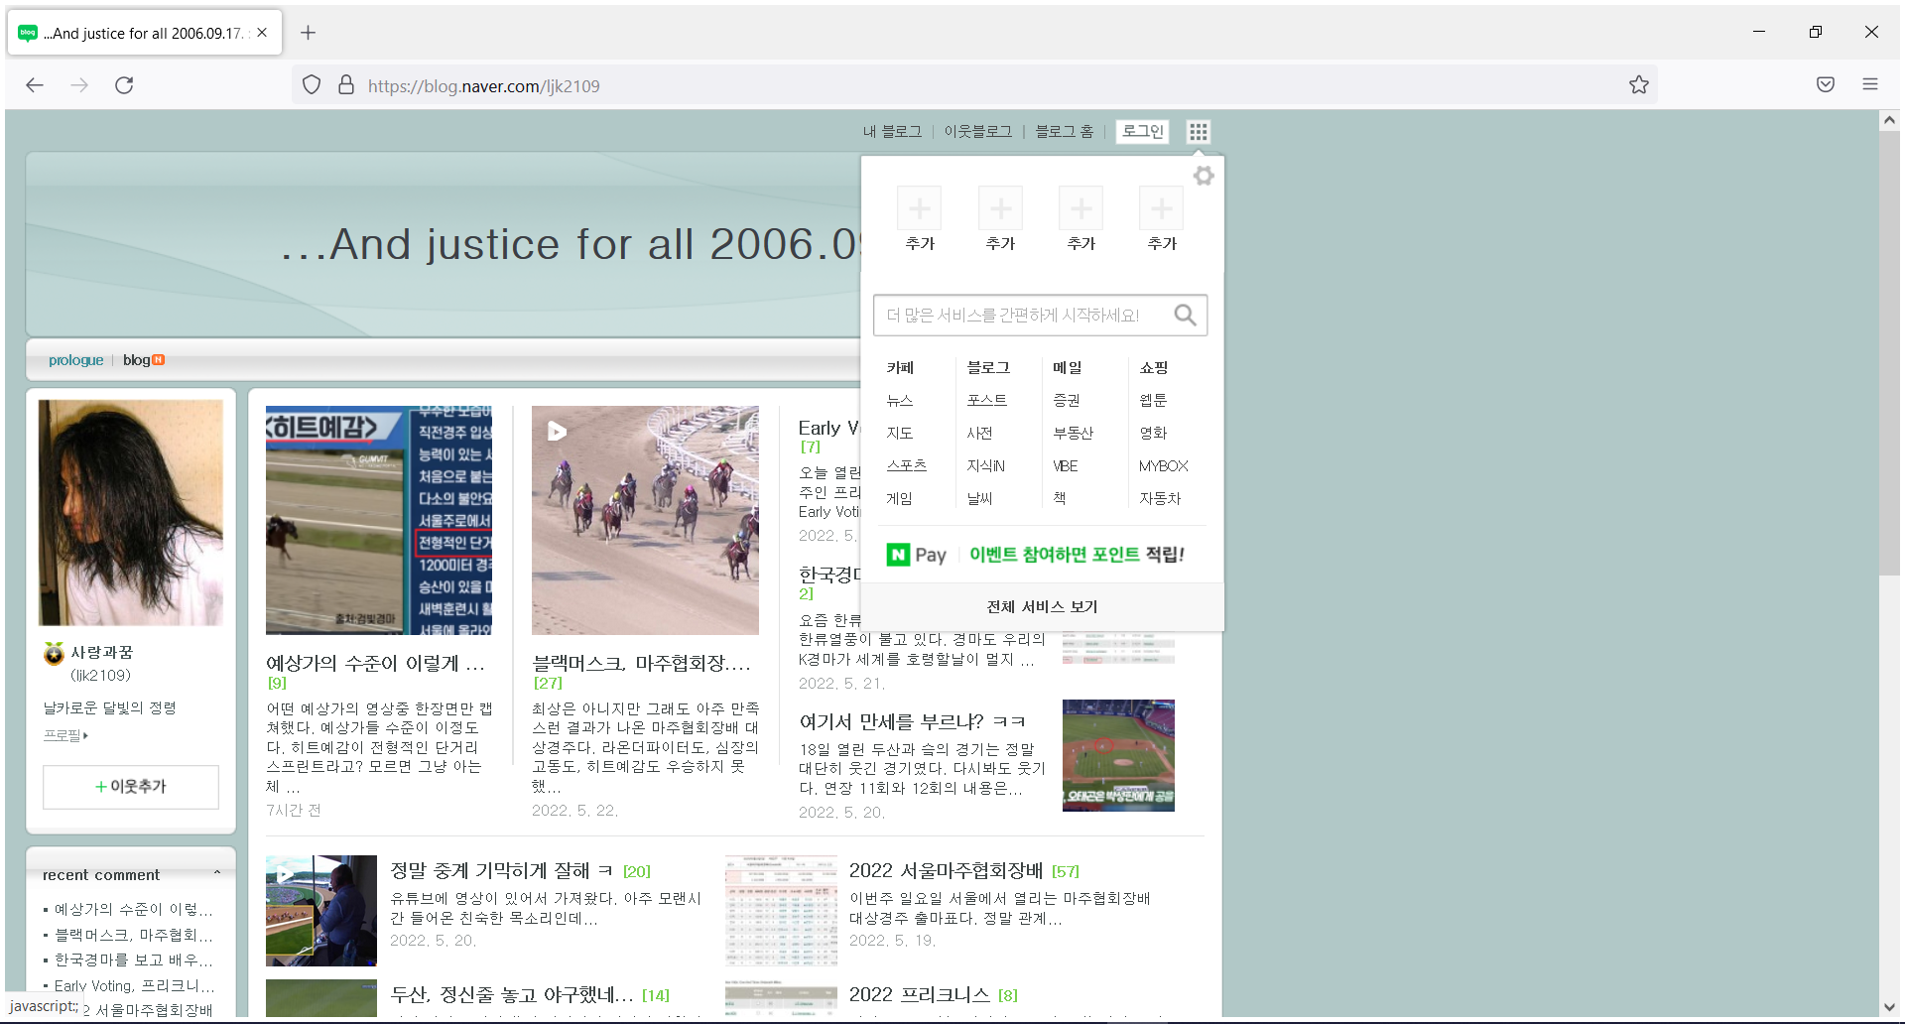
Task: Bookmark this page via the star icon
Action: coord(1638,84)
